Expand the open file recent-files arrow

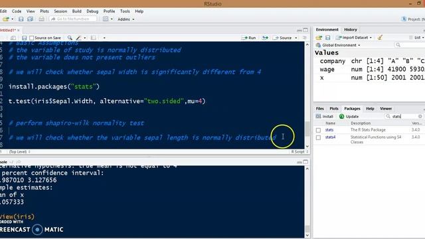click(x=12, y=19)
